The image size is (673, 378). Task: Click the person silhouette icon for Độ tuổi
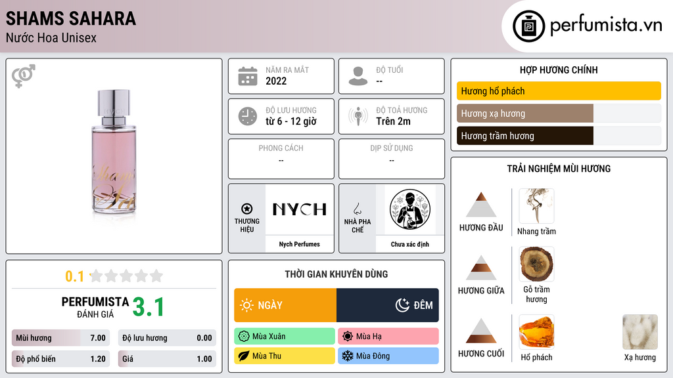[358, 76]
